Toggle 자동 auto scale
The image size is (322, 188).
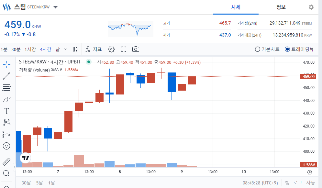coord(310,183)
